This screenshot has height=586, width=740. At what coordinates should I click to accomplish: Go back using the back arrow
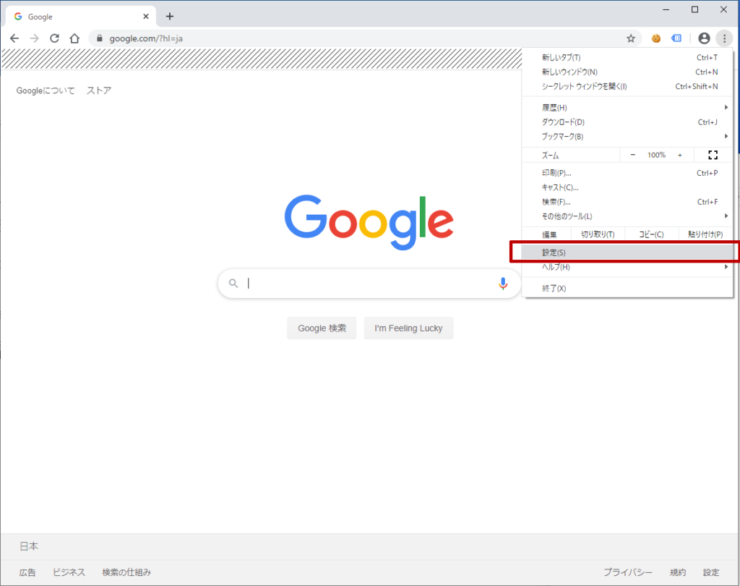click(14, 38)
